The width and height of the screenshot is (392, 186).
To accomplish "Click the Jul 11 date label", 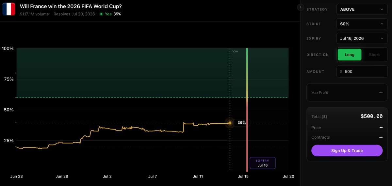I will click(x=198, y=176).
